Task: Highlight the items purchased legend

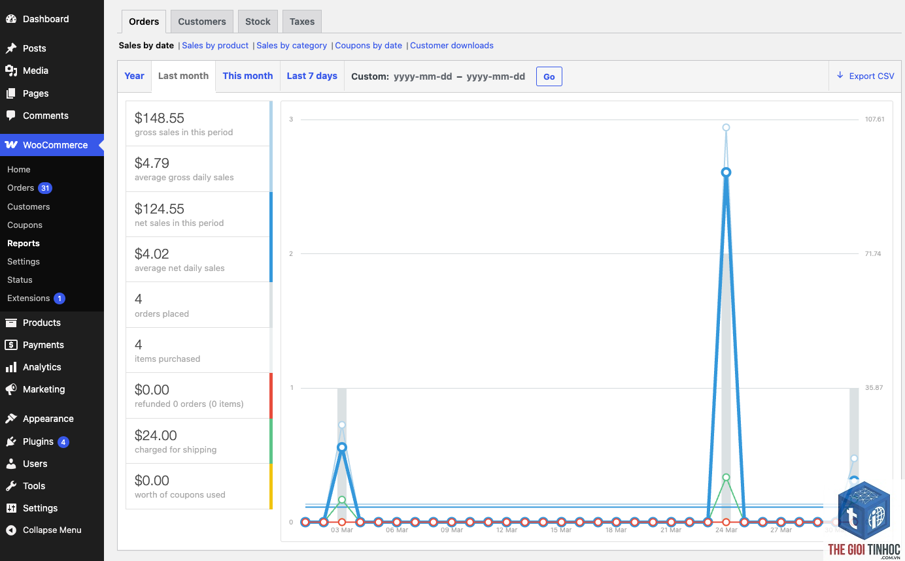Action: pos(199,350)
